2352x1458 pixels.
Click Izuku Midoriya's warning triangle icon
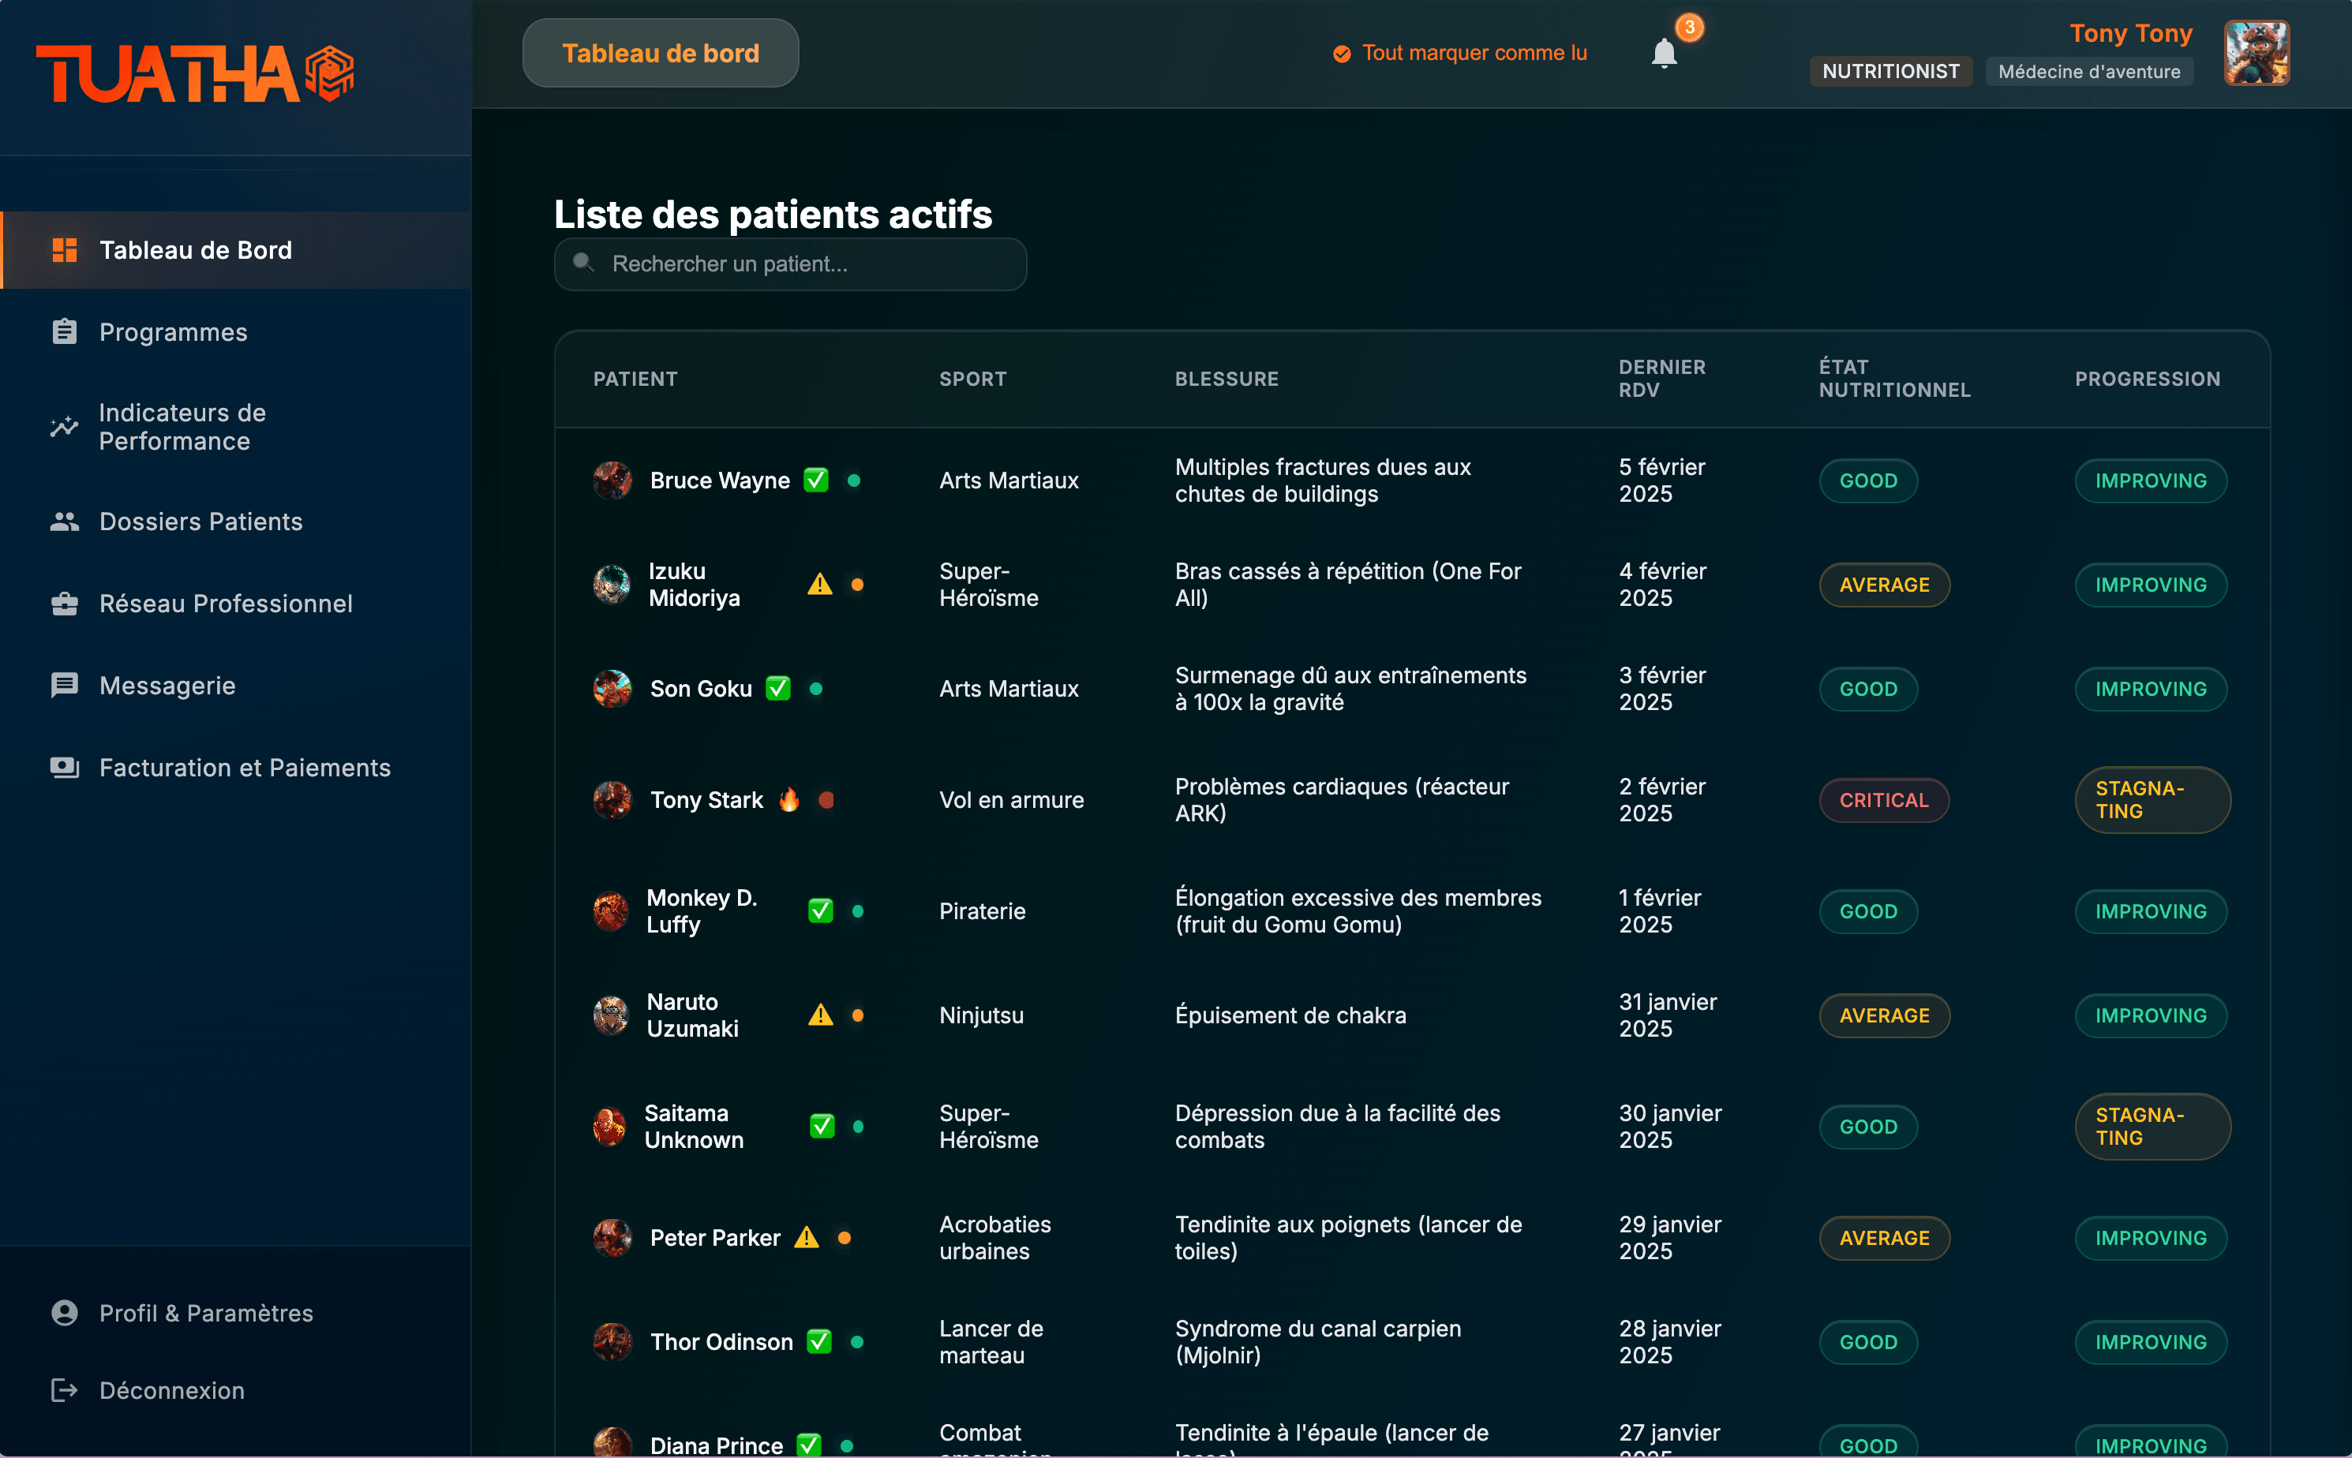click(x=820, y=585)
